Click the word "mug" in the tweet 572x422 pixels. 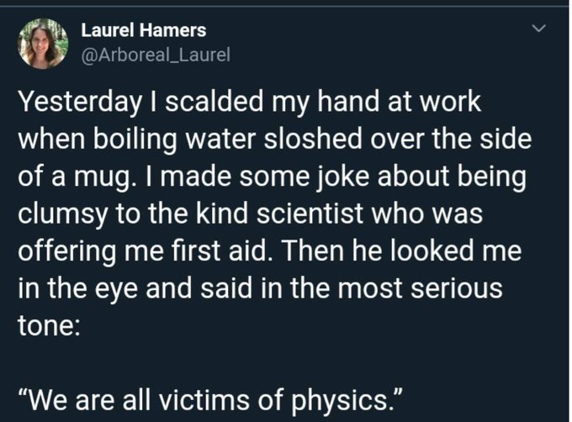[101, 177]
